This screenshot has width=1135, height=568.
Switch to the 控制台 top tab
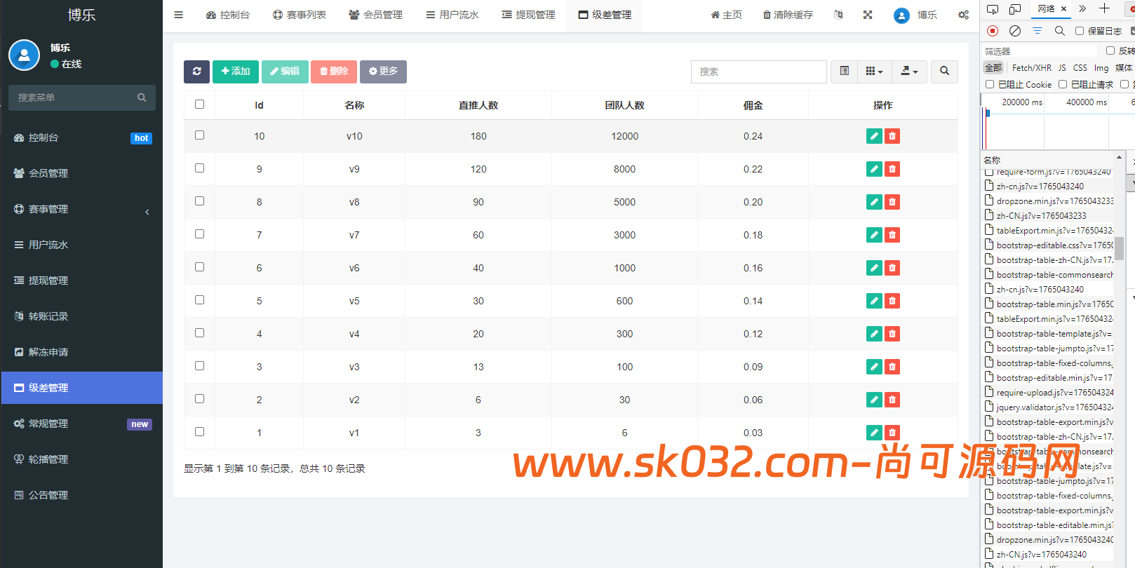(x=228, y=15)
